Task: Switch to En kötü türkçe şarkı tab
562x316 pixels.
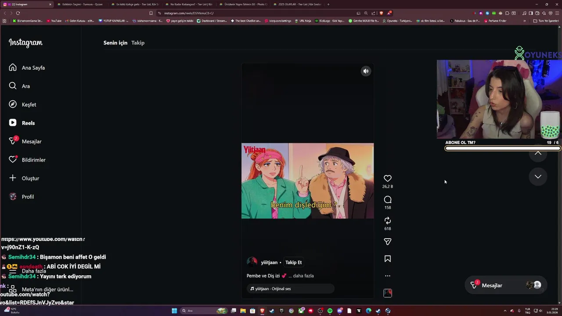Action: point(135,4)
